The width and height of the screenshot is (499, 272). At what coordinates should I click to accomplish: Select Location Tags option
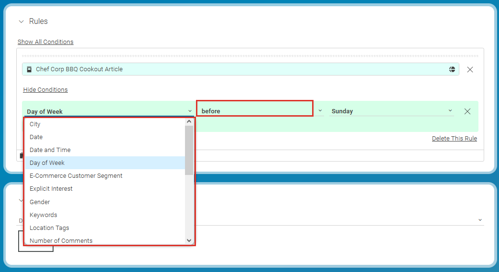[x=105, y=228]
